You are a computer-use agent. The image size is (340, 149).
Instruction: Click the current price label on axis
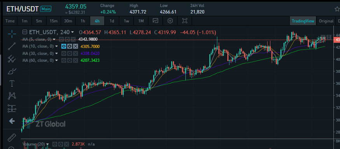click(337, 40)
